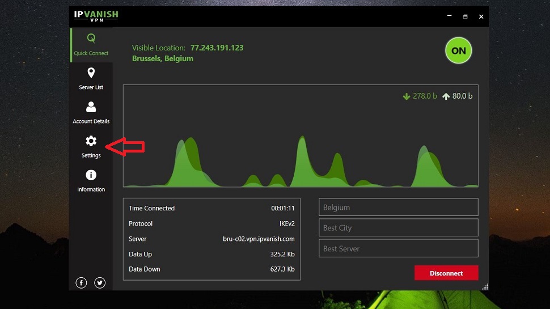The image size is (550, 309).
Task: Show the Information page
Action: (91, 181)
